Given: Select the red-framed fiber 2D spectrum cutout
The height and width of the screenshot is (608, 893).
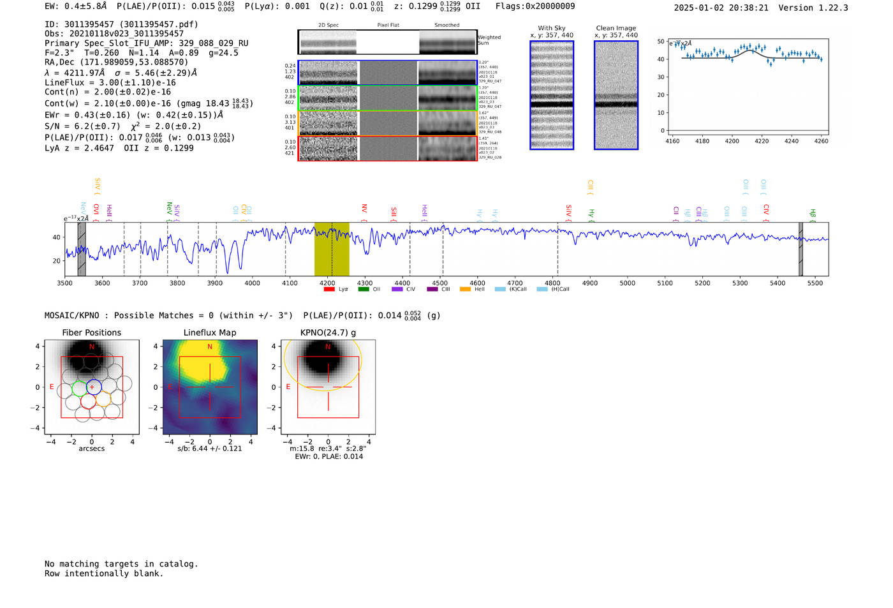Looking at the screenshot, I should point(387,149).
